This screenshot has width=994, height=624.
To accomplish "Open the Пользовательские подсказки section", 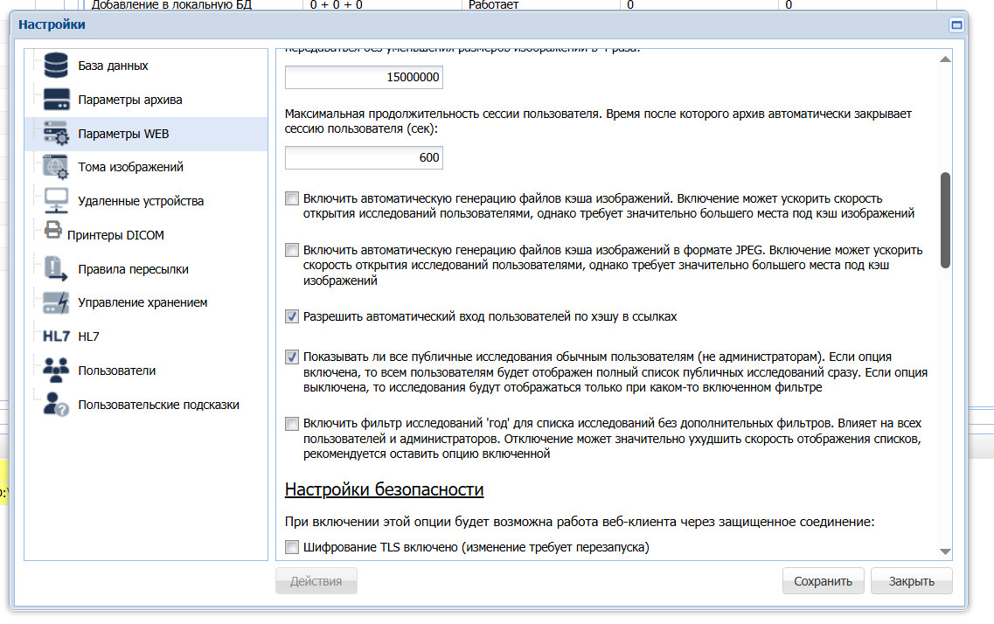I will click(x=158, y=405).
